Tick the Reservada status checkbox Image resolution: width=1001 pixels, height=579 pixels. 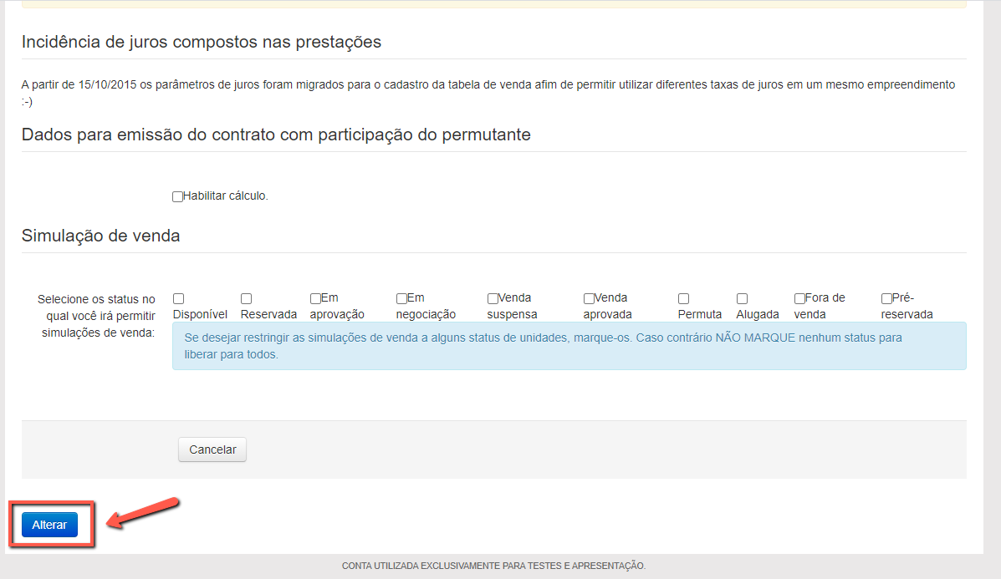pos(246,298)
